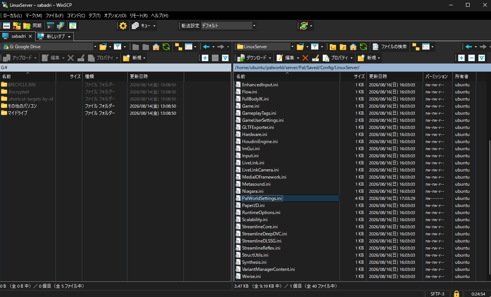The width and height of the screenshot is (491, 297).
Task: Delete selected remote file with red X icon
Action: [x=305, y=58]
